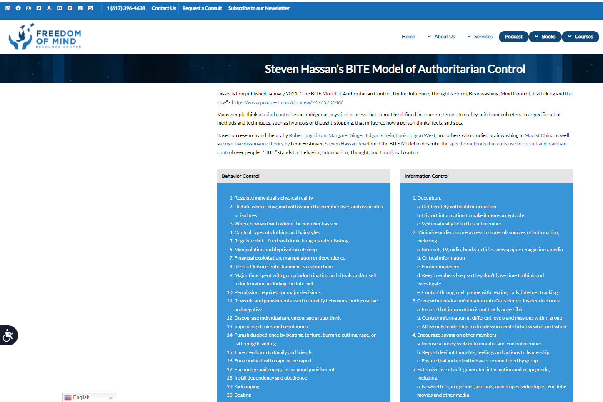Click the Freedom of Mind logo
Image resolution: width=603 pixels, height=402 pixels.
[45, 37]
